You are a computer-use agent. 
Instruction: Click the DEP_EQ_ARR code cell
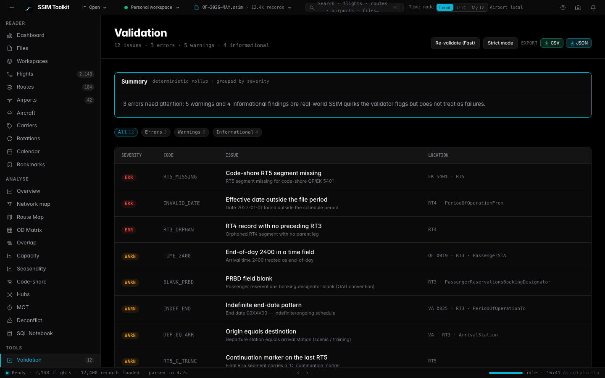pyautogui.click(x=179, y=335)
